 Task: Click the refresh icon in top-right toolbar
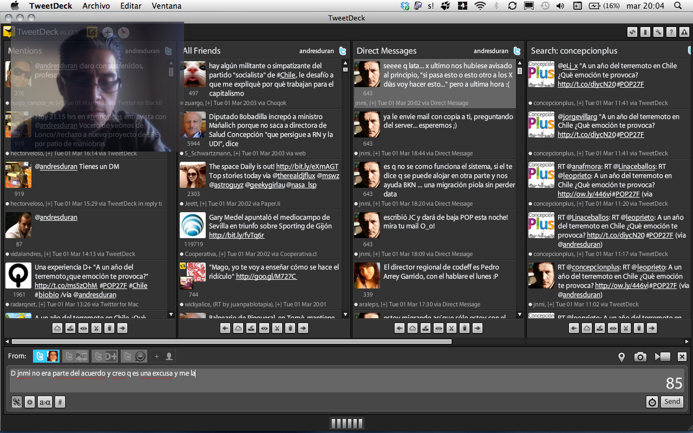[x=632, y=32]
